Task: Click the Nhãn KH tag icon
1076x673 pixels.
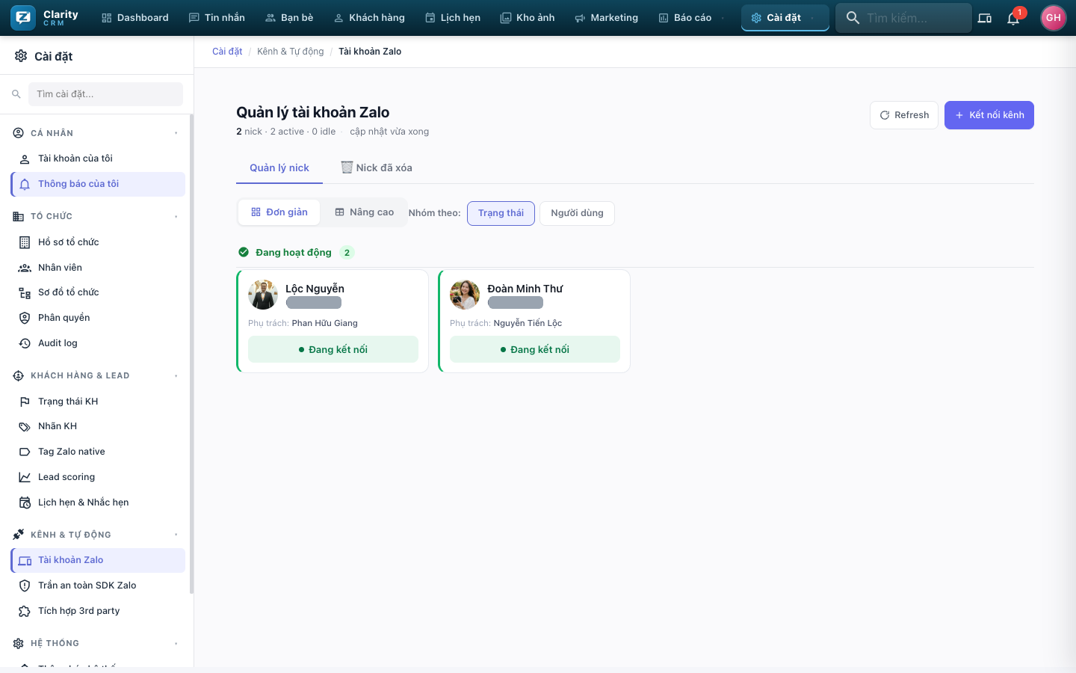Action: point(25,426)
